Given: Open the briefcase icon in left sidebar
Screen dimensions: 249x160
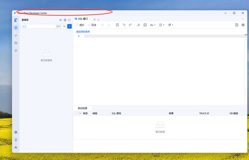Looking at the screenshot, I should coord(16,43).
